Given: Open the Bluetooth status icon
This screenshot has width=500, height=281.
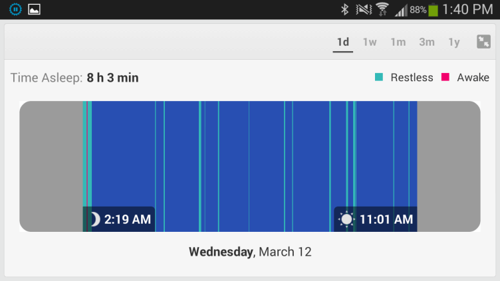Looking at the screenshot, I should coord(344,9).
